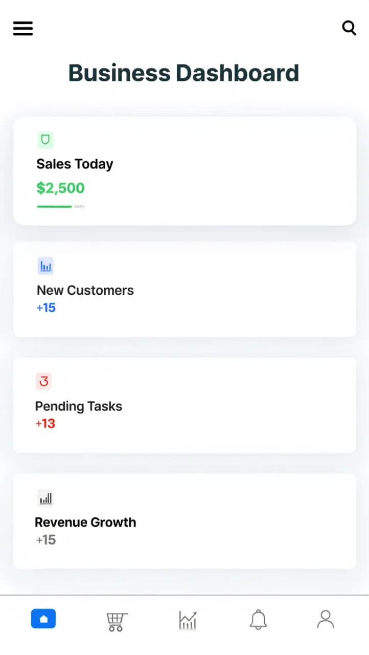This screenshot has height=655, width=369.
Task: Click the red +13 pending count
Action: [45, 424]
